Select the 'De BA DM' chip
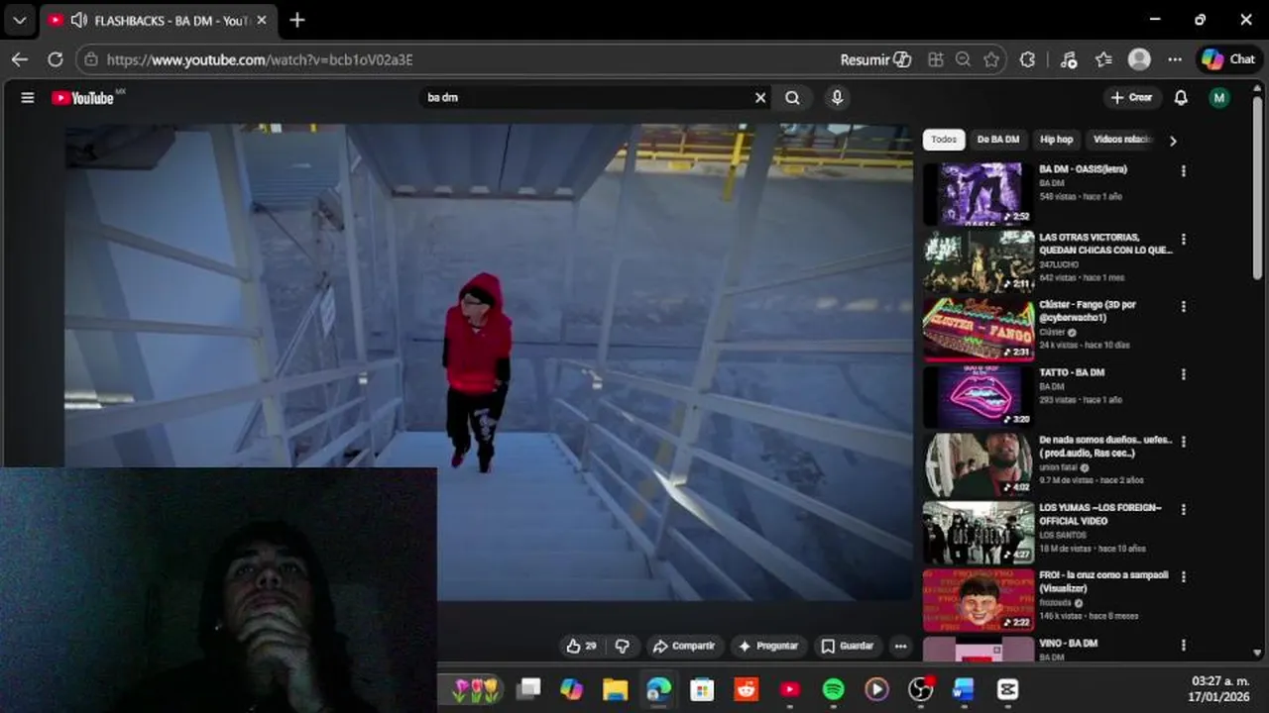The image size is (1269, 713). click(x=998, y=140)
